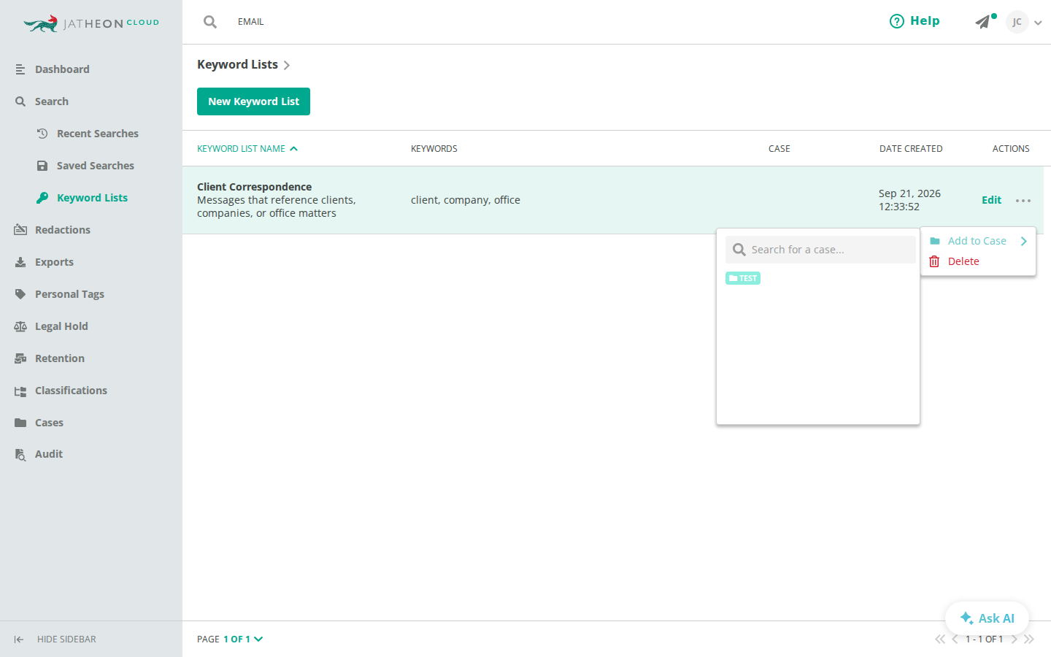Go to previous page arrow
The width and height of the screenshot is (1051, 657).
pyautogui.click(x=955, y=639)
